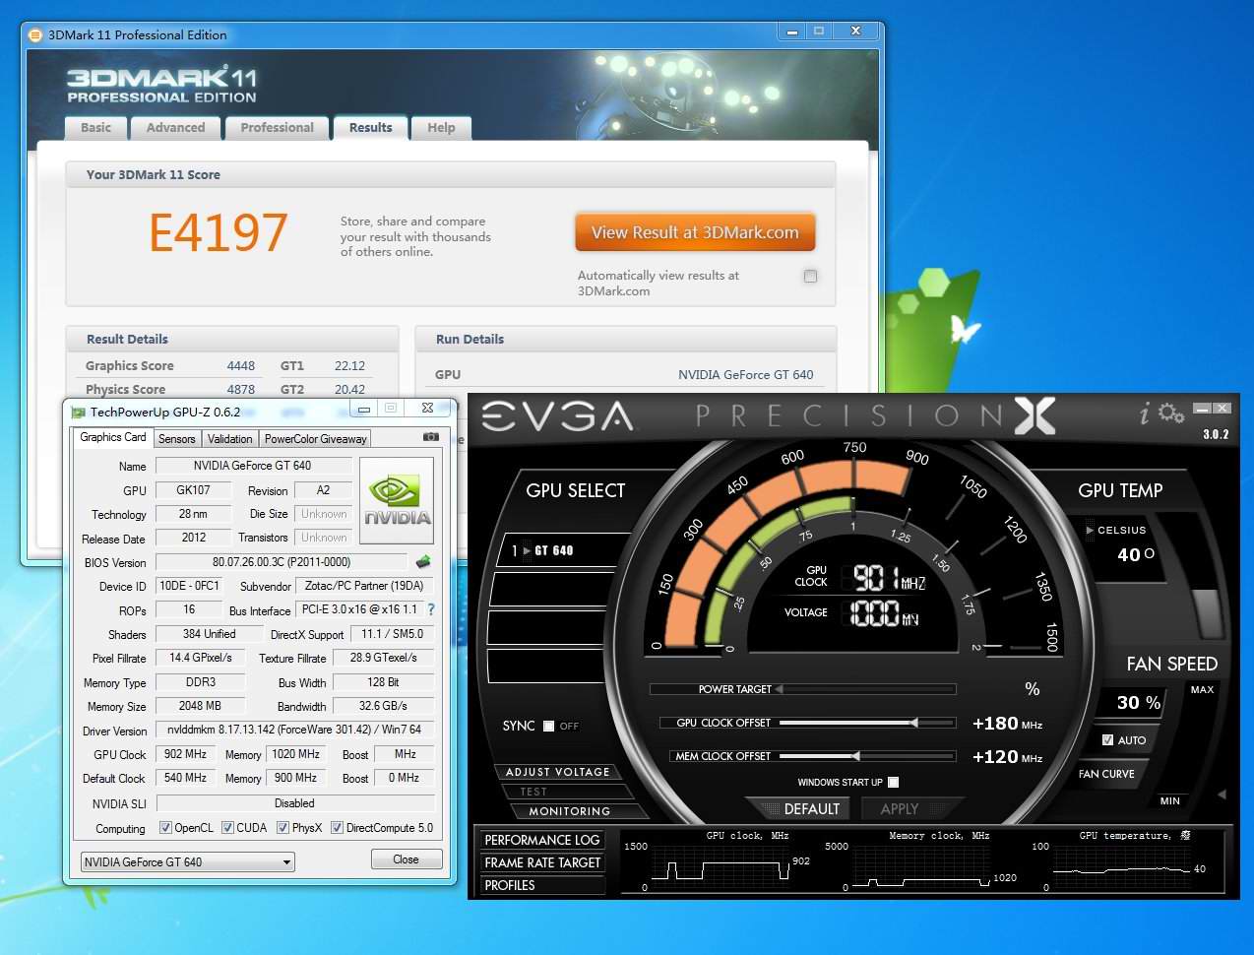The width and height of the screenshot is (1254, 955).
Task: Enable the SYNC checkbox in Precision X
Action: (548, 727)
